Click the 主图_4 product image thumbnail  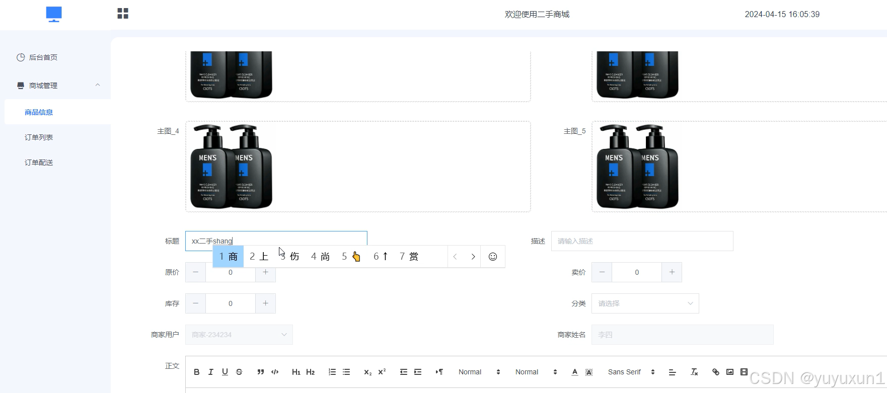click(232, 167)
